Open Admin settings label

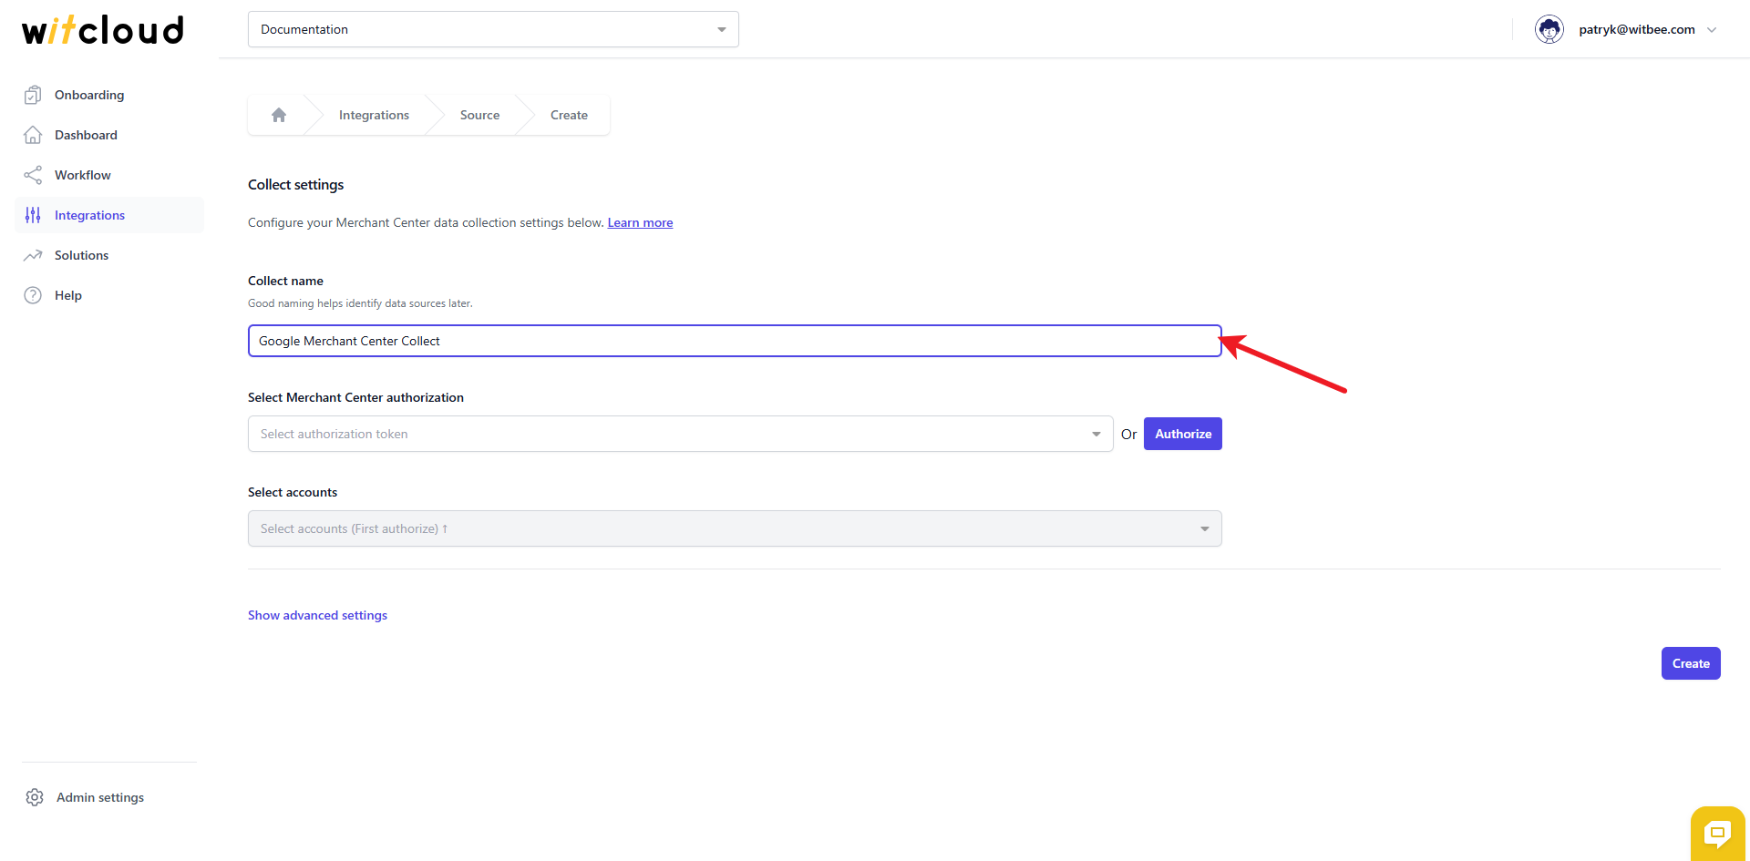(x=100, y=797)
